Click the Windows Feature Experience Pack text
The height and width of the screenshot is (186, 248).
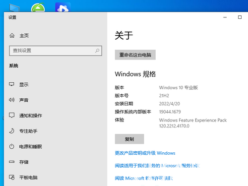pos(193,120)
